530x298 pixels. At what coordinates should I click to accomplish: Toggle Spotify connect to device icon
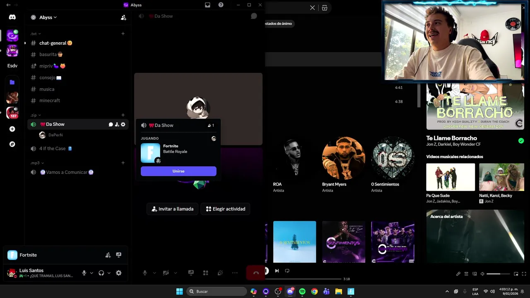tap(475, 274)
